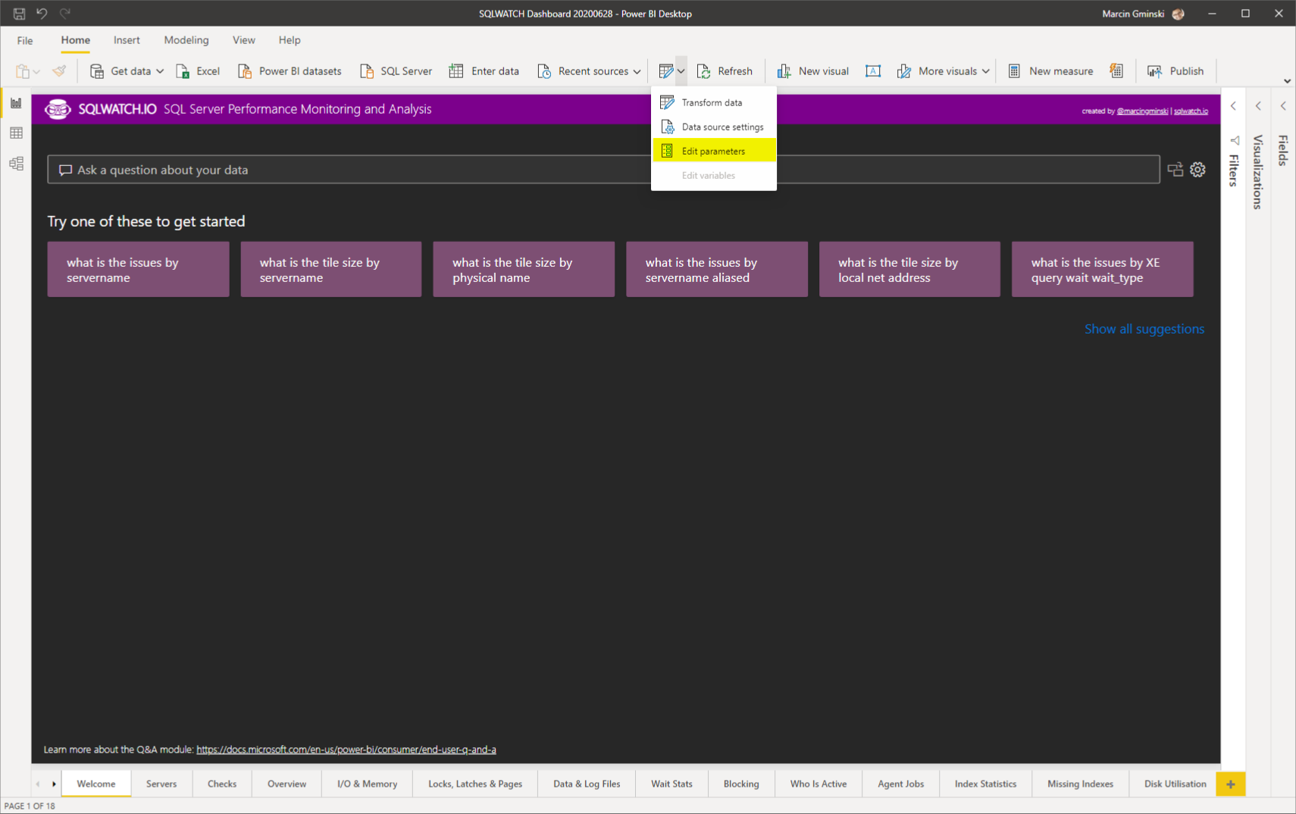Open the Missing Indexes page tab
This screenshot has width=1296, height=814.
coord(1080,784)
